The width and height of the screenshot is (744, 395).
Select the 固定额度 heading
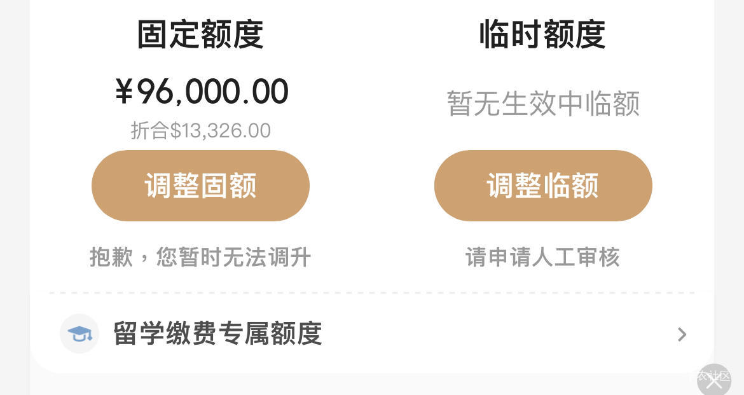coord(200,34)
